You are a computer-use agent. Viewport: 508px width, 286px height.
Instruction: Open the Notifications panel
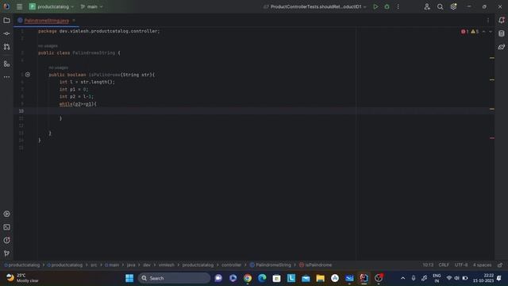pyautogui.click(x=501, y=21)
